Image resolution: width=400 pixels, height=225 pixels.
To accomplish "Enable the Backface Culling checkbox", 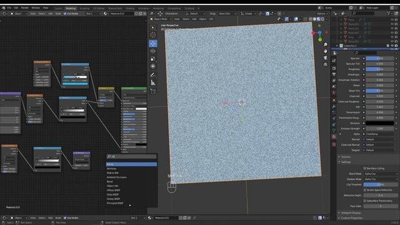I will click(x=365, y=168).
